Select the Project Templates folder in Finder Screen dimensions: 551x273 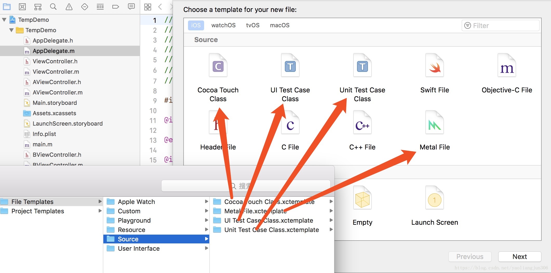[51, 211]
